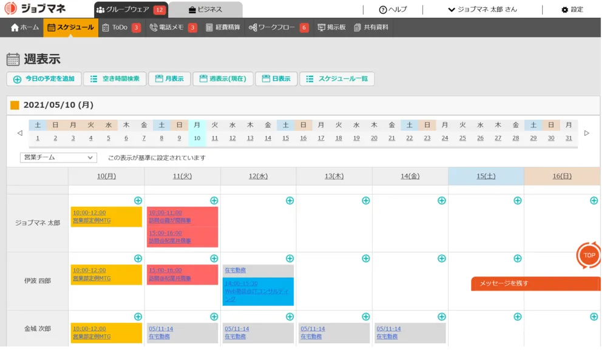This screenshot has height=350, width=607.
Task: Add event for ジョブマネ 太郎 on 10(月)
Action: point(138,201)
